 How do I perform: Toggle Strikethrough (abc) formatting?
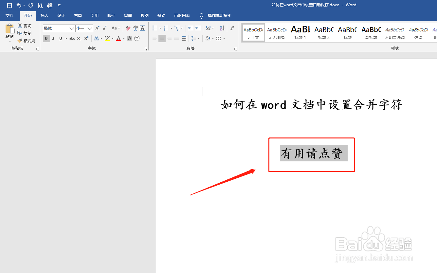(72, 38)
